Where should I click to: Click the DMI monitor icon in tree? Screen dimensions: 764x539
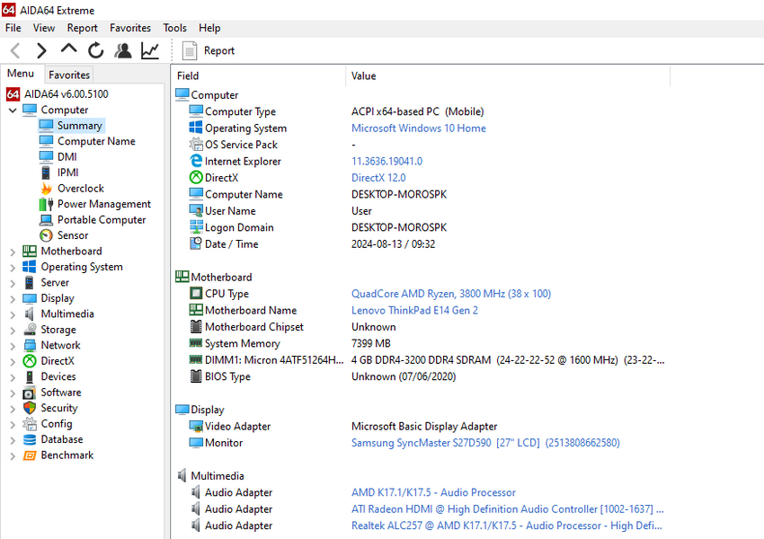[x=46, y=157]
